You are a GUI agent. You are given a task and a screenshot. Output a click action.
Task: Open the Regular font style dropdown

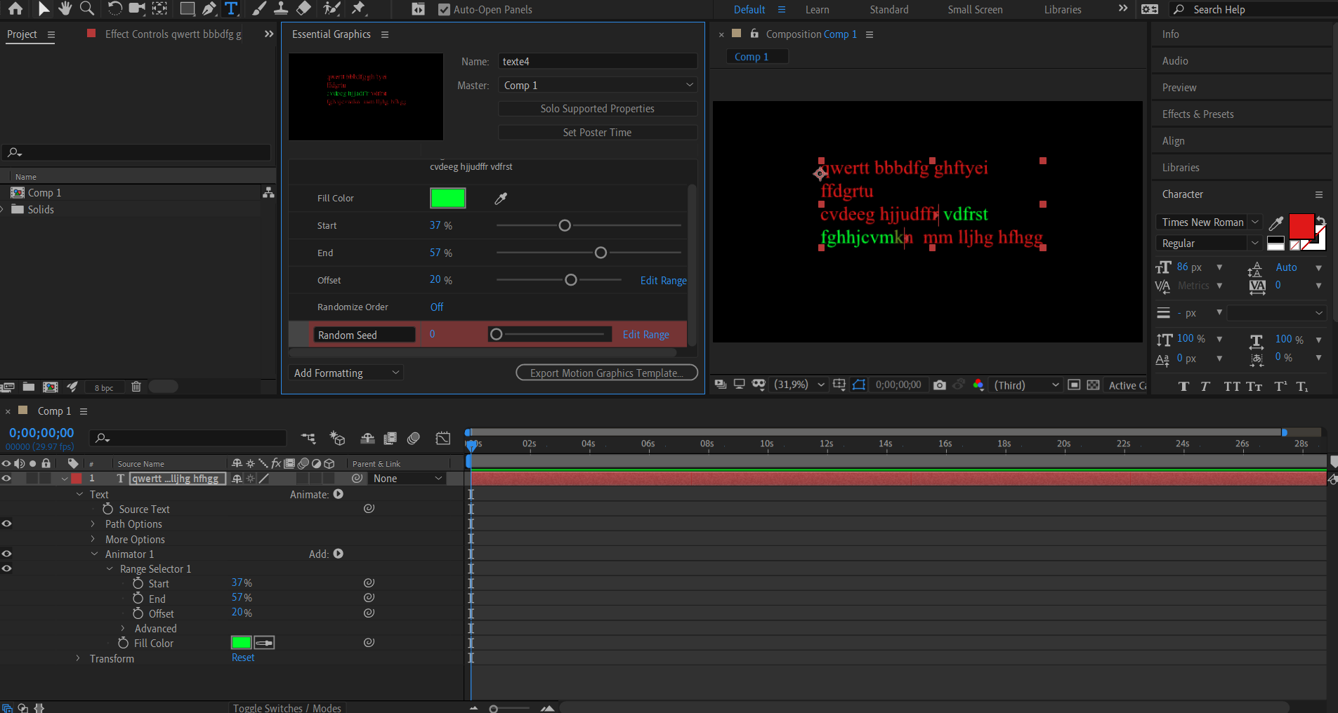click(x=1208, y=243)
